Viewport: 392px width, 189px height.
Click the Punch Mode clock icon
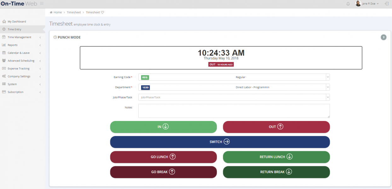click(x=55, y=37)
